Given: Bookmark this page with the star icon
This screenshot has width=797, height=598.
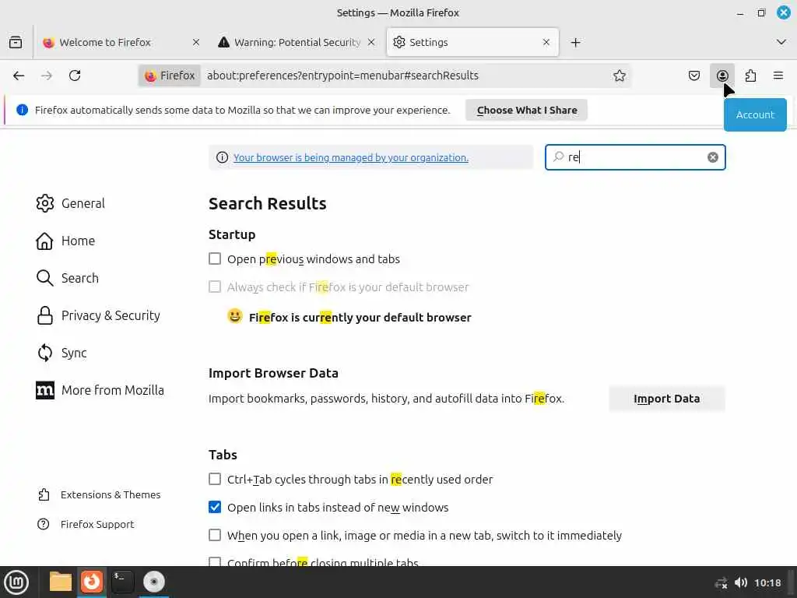Looking at the screenshot, I should coord(620,76).
